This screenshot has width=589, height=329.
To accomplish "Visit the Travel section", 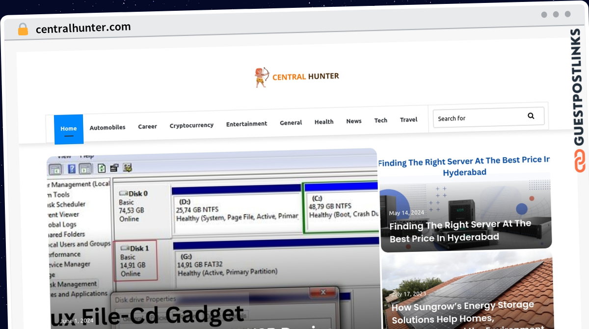I will pyautogui.click(x=409, y=119).
